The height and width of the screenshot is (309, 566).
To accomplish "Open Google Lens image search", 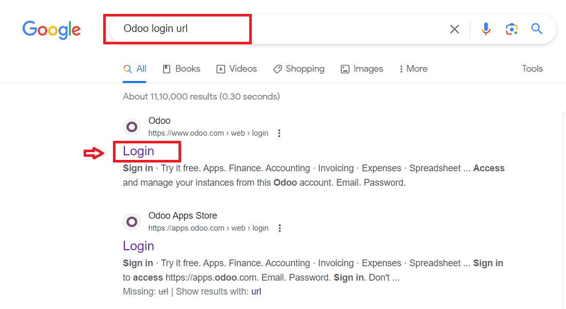I will coord(511,29).
